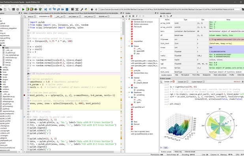Click the polar bar chart in console

pos(220,126)
